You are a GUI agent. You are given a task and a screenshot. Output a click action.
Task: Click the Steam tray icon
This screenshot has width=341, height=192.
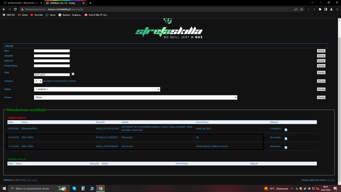click(305, 189)
